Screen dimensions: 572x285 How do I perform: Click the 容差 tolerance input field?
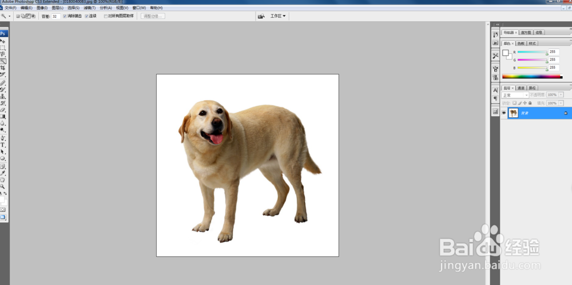click(55, 16)
